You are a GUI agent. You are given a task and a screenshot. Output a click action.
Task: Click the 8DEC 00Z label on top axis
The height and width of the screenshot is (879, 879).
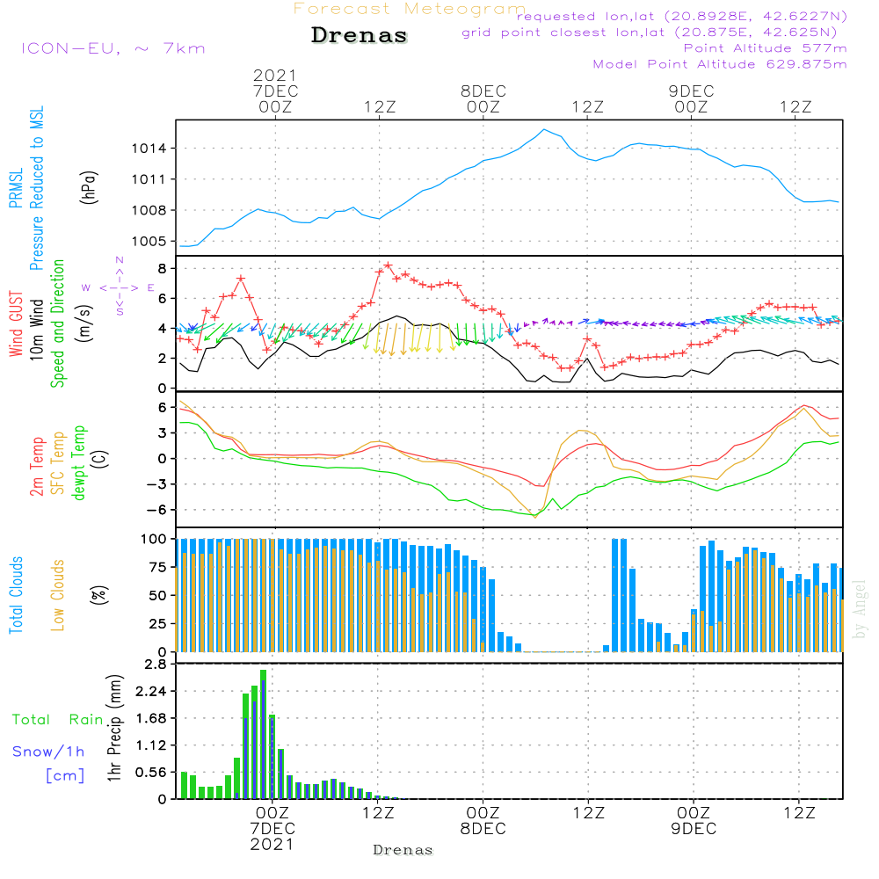pyautogui.click(x=483, y=98)
